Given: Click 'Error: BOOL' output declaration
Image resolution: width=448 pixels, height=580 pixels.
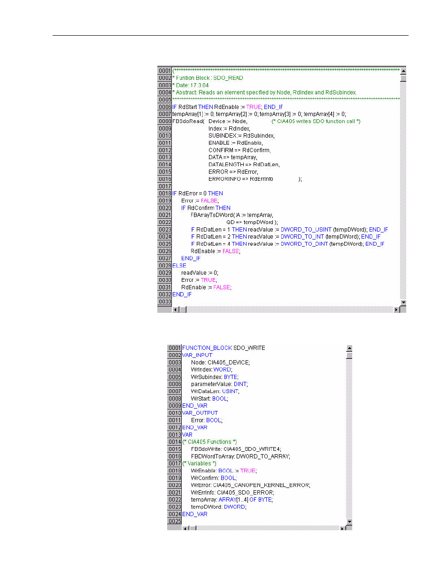Looking at the screenshot, I should point(207,420).
